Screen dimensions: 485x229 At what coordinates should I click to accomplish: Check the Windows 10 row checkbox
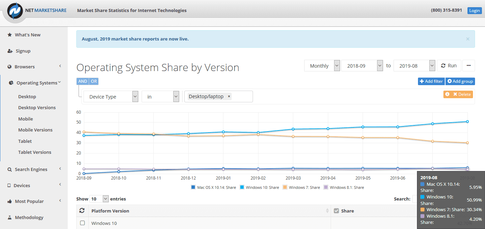point(82,223)
